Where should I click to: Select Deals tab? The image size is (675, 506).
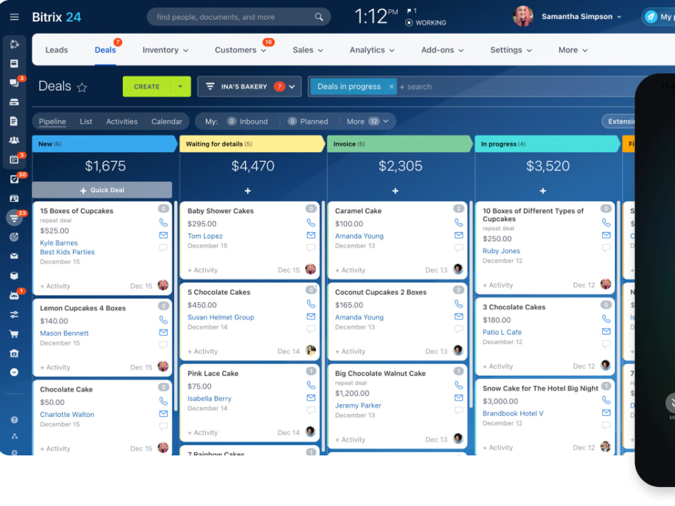[x=105, y=50]
